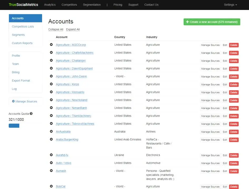Click the plus icon beside Auto / Volvo
The image size is (249, 189).
tap(51, 163)
